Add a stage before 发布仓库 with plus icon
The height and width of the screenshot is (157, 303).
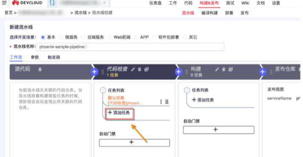tap(263, 72)
